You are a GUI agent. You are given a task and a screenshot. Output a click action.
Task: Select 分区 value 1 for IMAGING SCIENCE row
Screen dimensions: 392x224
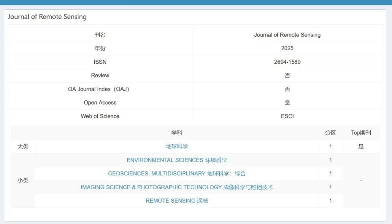pyautogui.click(x=331, y=187)
